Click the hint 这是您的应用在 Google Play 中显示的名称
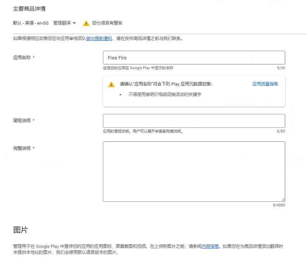This screenshot has height=261, width=306. coord(138,68)
